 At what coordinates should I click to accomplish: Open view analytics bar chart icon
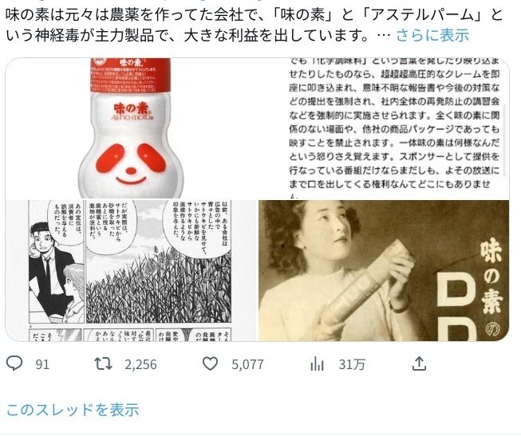tap(317, 364)
